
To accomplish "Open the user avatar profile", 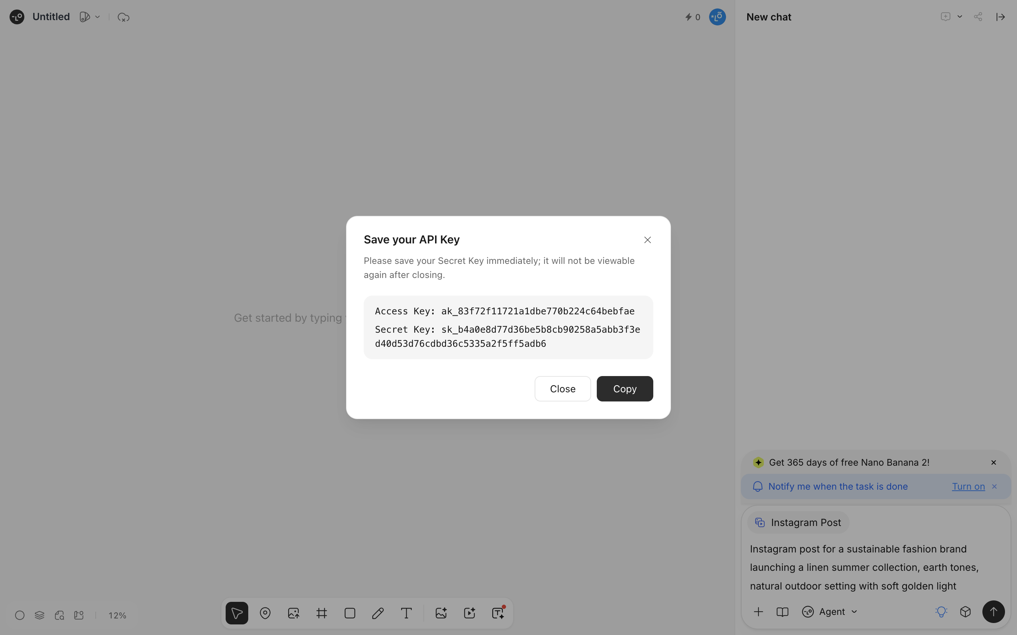I will pyautogui.click(x=717, y=17).
